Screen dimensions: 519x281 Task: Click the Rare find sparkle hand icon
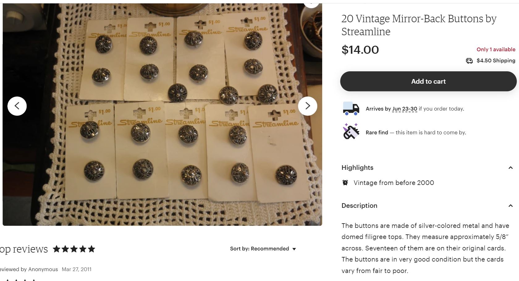click(351, 132)
